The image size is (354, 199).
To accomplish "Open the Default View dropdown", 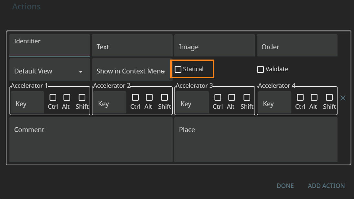I will click(49, 71).
